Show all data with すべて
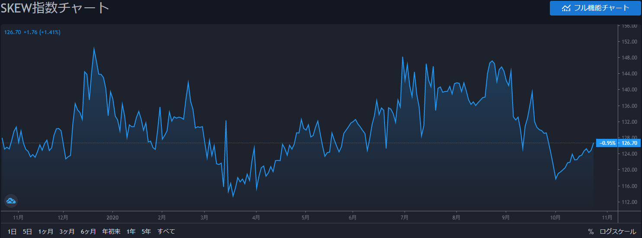Screen dimensions: 642x238 point(166,232)
